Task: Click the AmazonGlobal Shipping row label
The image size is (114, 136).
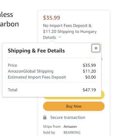Action: [31, 71]
